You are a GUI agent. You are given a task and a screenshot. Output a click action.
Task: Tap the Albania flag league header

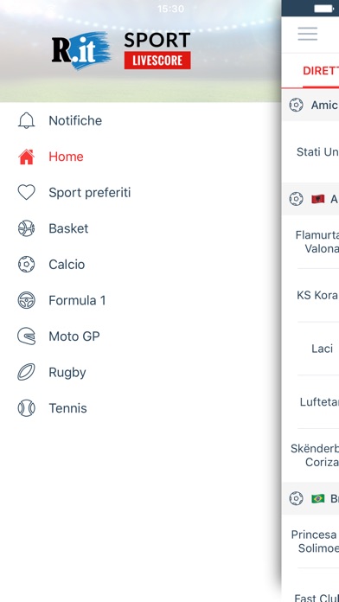tap(310, 199)
